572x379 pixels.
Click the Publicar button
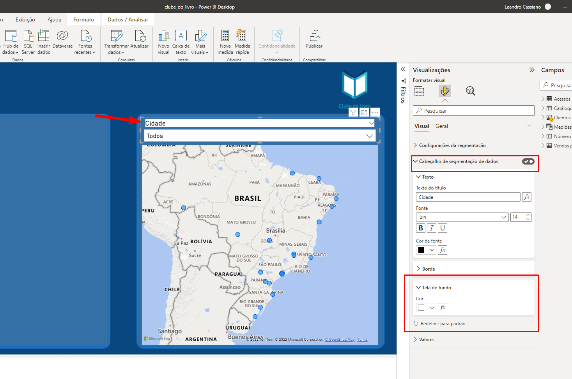pyautogui.click(x=314, y=40)
